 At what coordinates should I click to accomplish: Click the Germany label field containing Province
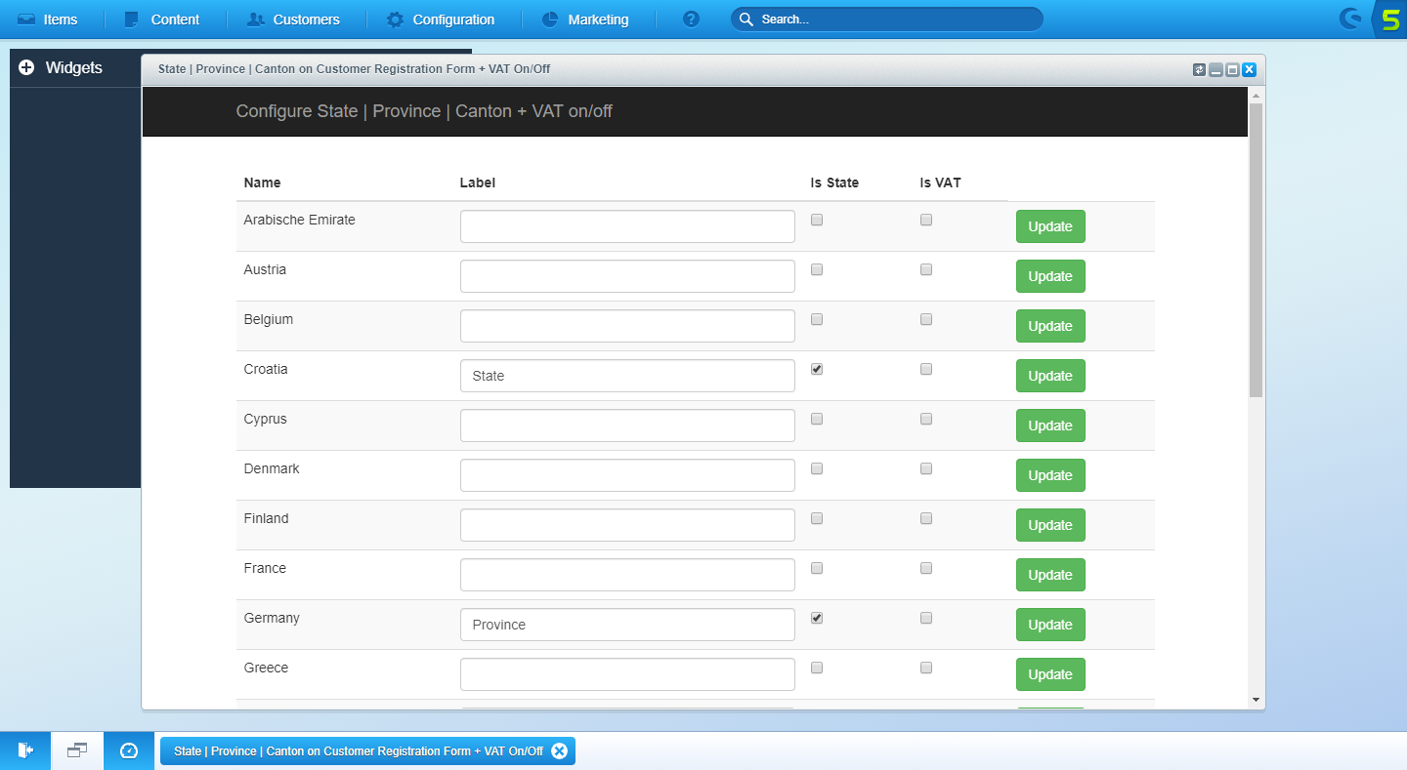627,625
